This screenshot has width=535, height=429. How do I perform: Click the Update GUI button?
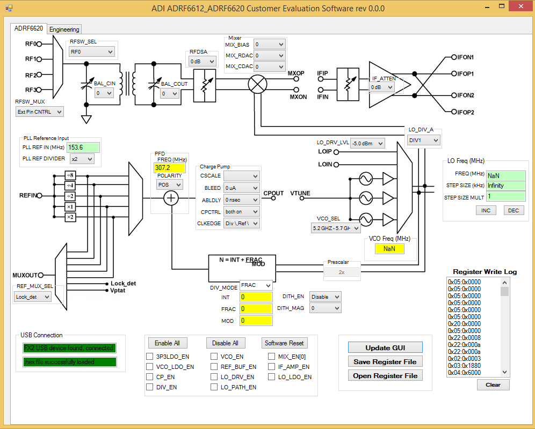(x=385, y=347)
